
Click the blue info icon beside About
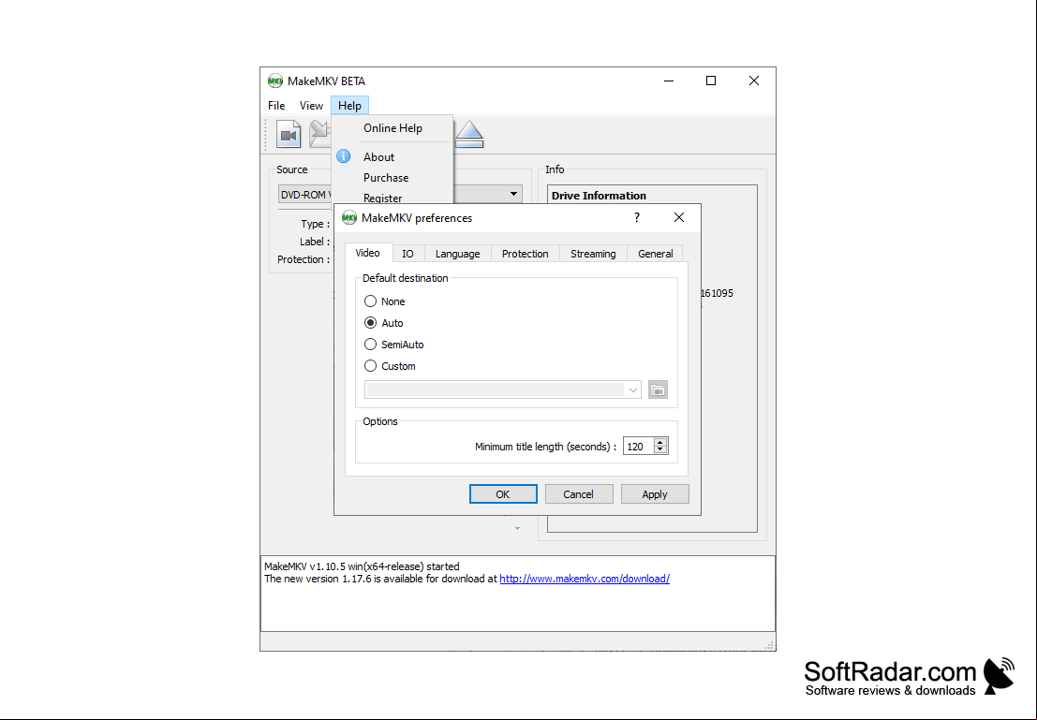(343, 156)
